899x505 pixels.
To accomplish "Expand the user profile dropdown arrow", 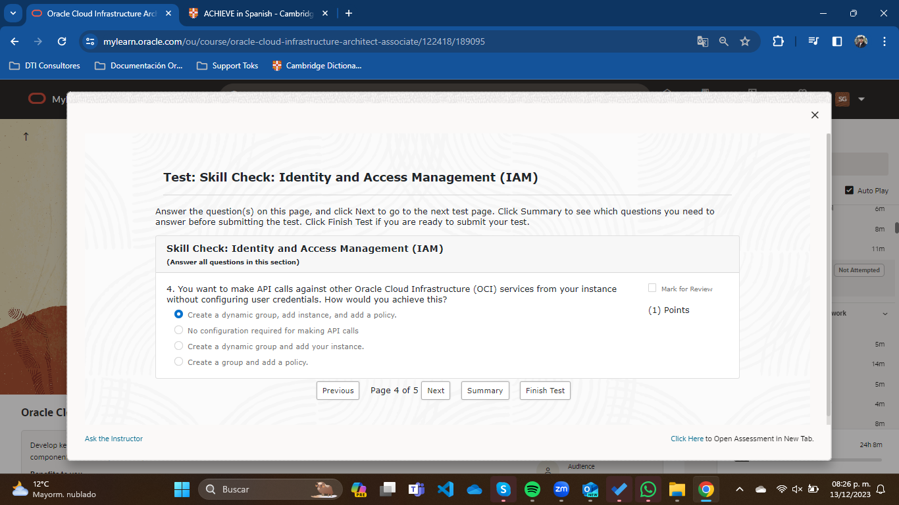I will point(861,99).
